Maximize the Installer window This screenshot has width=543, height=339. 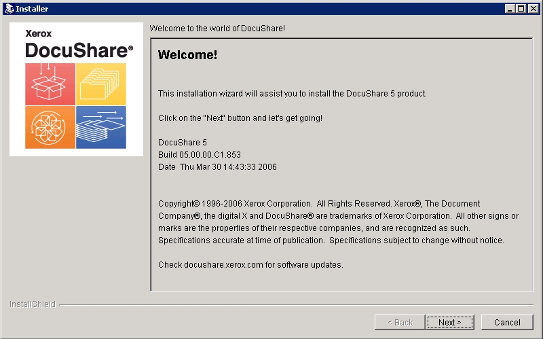coord(521,9)
